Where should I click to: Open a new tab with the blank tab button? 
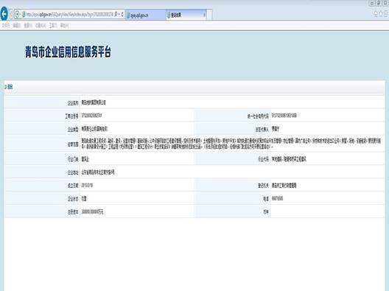click(x=209, y=15)
